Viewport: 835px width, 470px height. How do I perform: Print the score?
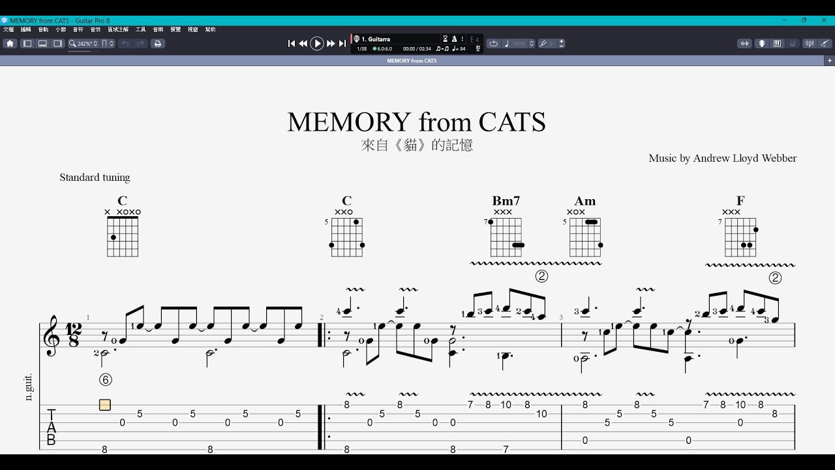157,44
